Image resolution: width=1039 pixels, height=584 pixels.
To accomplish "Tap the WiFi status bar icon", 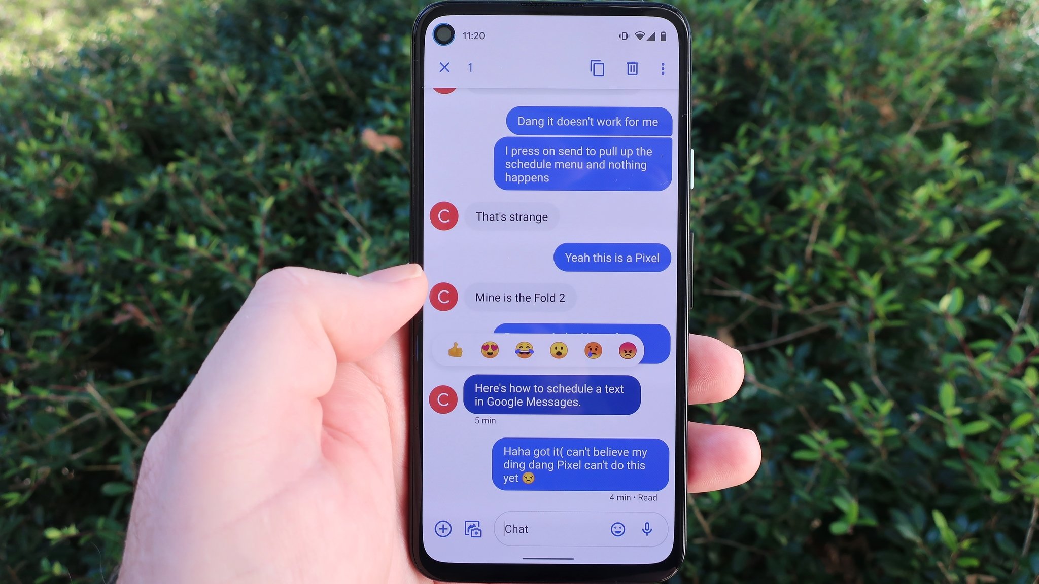I will click(x=637, y=34).
